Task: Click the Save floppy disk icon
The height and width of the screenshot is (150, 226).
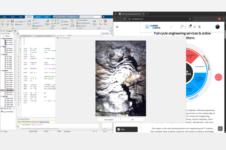Action: pyautogui.click(x=12, y=21)
